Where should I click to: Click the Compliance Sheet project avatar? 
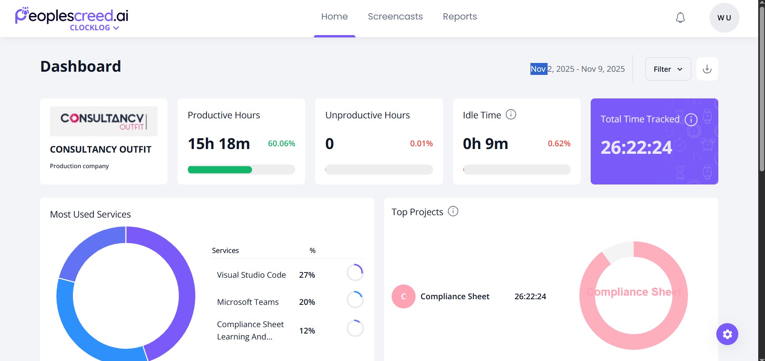[x=403, y=296]
